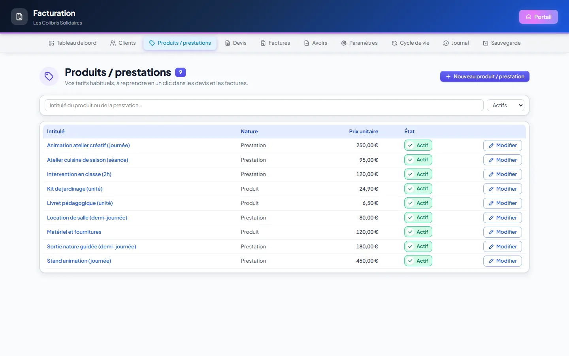Screen dimensions: 569x356
Task: Click Modifier for Location de salle (demi-journée)
Action: (x=503, y=218)
